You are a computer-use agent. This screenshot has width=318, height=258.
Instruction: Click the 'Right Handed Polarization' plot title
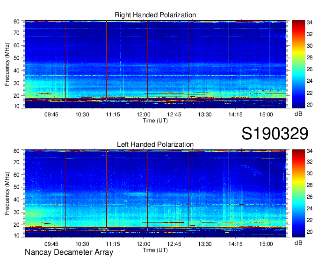point(155,15)
